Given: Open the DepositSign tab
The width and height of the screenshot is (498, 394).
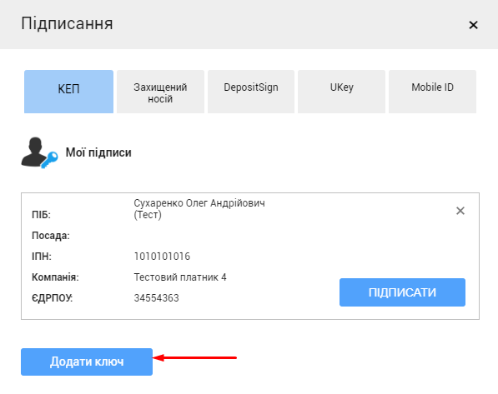Looking at the screenshot, I should coord(251,92).
